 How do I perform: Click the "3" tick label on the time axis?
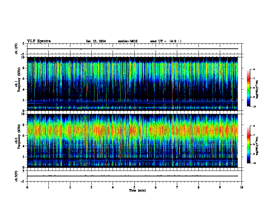[x=91, y=187]
